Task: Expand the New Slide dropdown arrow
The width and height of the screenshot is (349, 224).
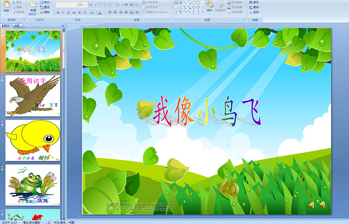Action: (38, 14)
